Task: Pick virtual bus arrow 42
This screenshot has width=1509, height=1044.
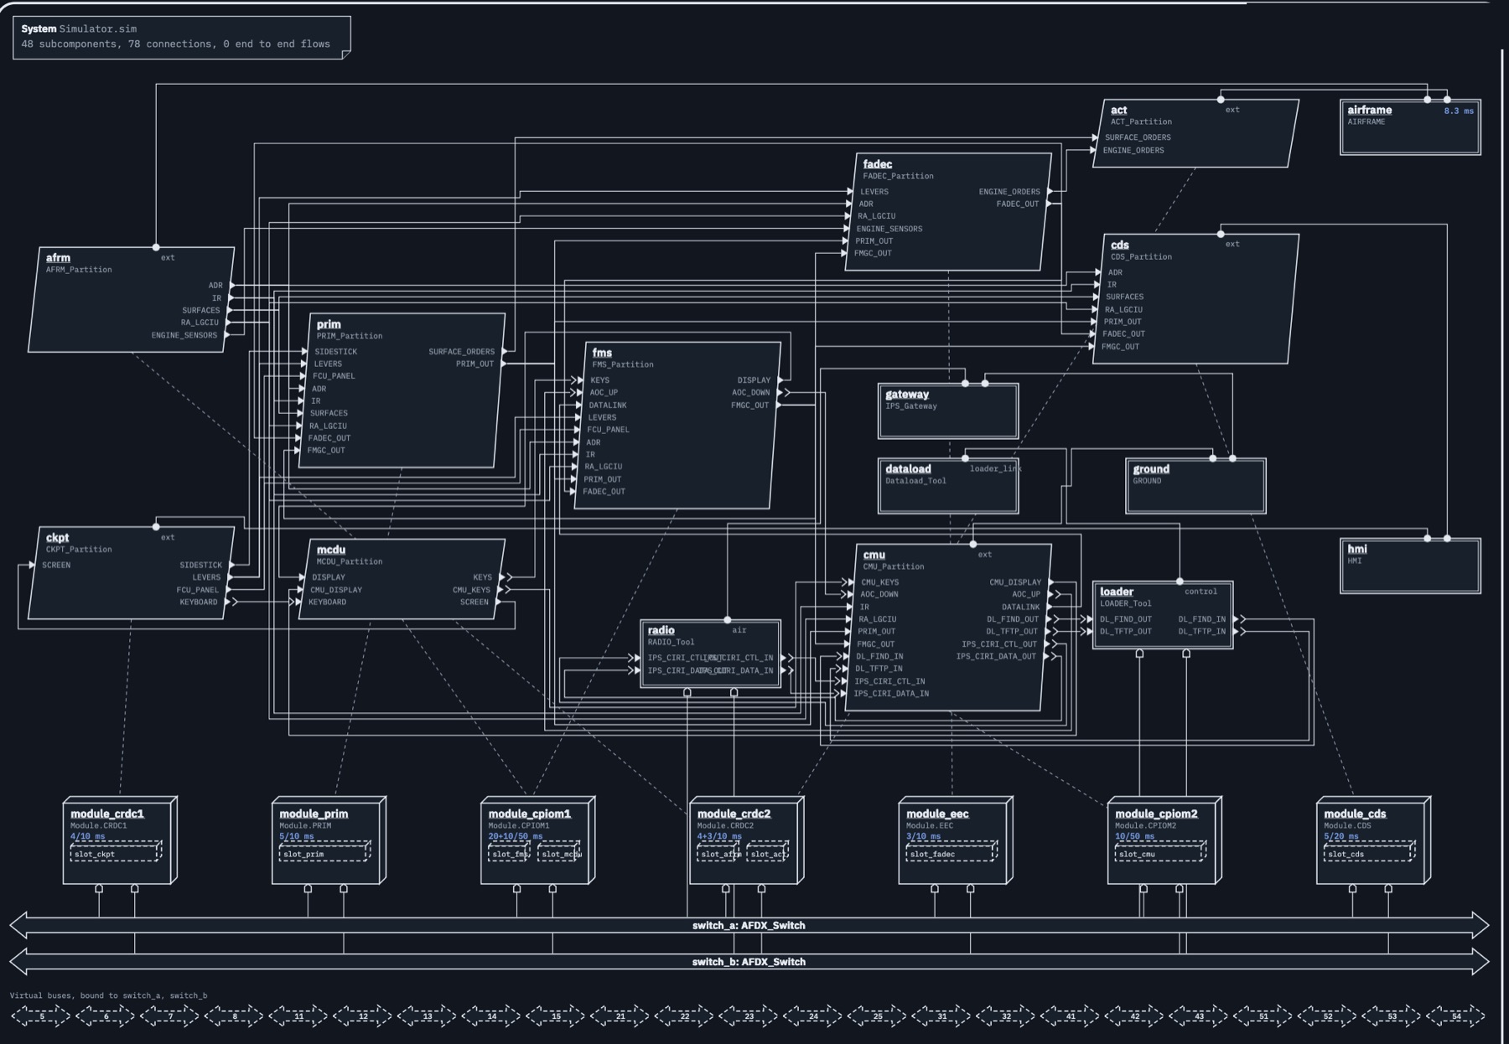Action: (1134, 1016)
